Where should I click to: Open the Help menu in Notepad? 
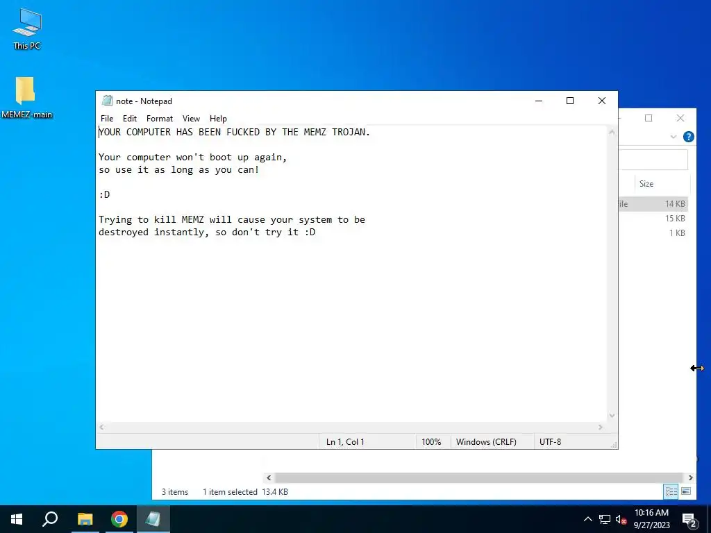point(218,118)
